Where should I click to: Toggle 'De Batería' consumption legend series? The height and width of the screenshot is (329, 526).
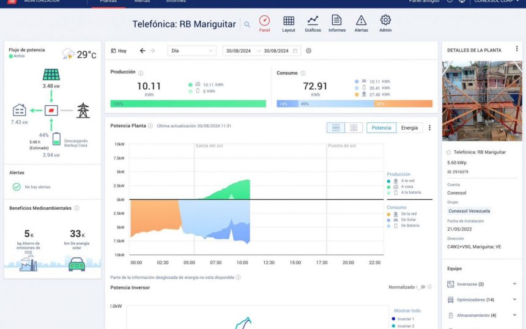pyautogui.click(x=403, y=226)
